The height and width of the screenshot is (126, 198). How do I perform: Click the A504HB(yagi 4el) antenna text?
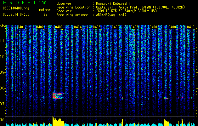point(111,15)
